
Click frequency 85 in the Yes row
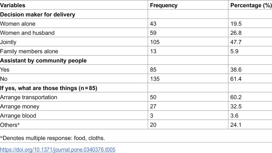153,70
